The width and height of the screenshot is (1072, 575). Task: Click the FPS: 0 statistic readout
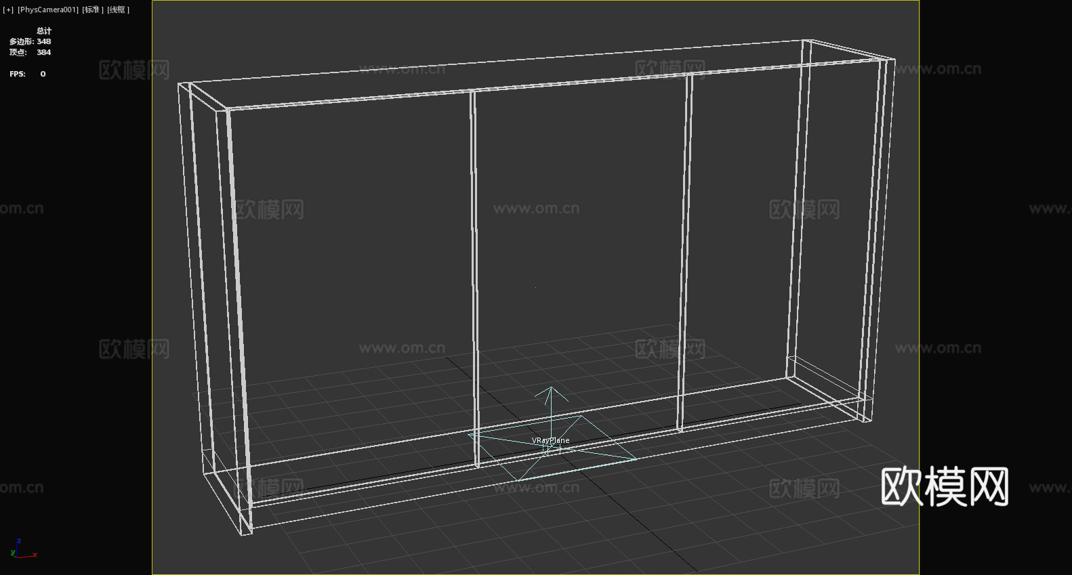(x=28, y=74)
